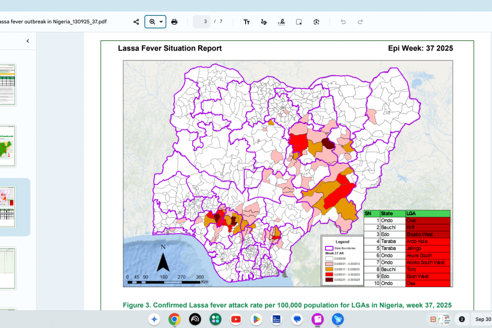This screenshot has width=492, height=328.
Task: Activate the area selection tool
Action: click(299, 22)
